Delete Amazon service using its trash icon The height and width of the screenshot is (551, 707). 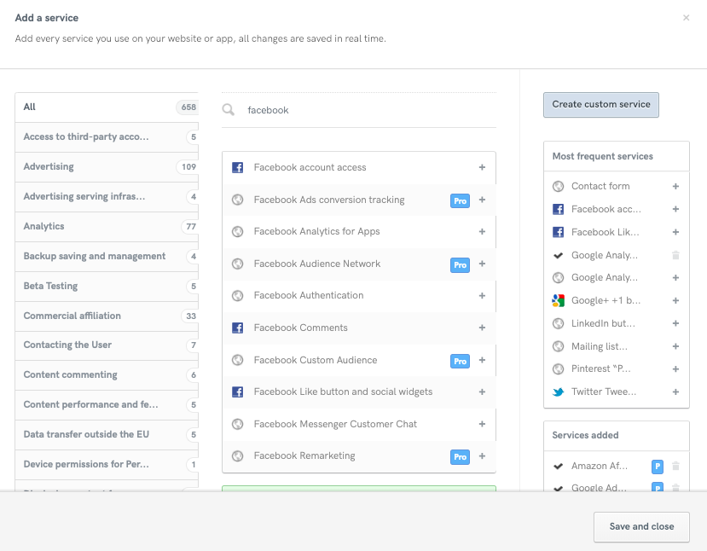coord(676,467)
